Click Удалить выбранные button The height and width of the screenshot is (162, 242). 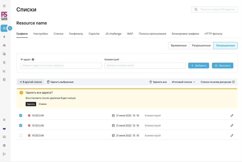[60, 82]
